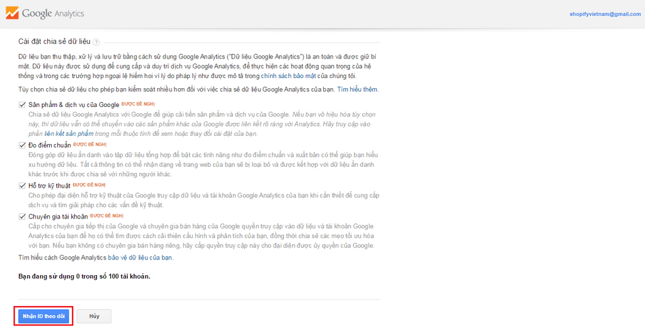Uncheck Sản phẩm & dịch vụ của Google checkbox
This screenshot has width=645, height=333.
(22, 105)
